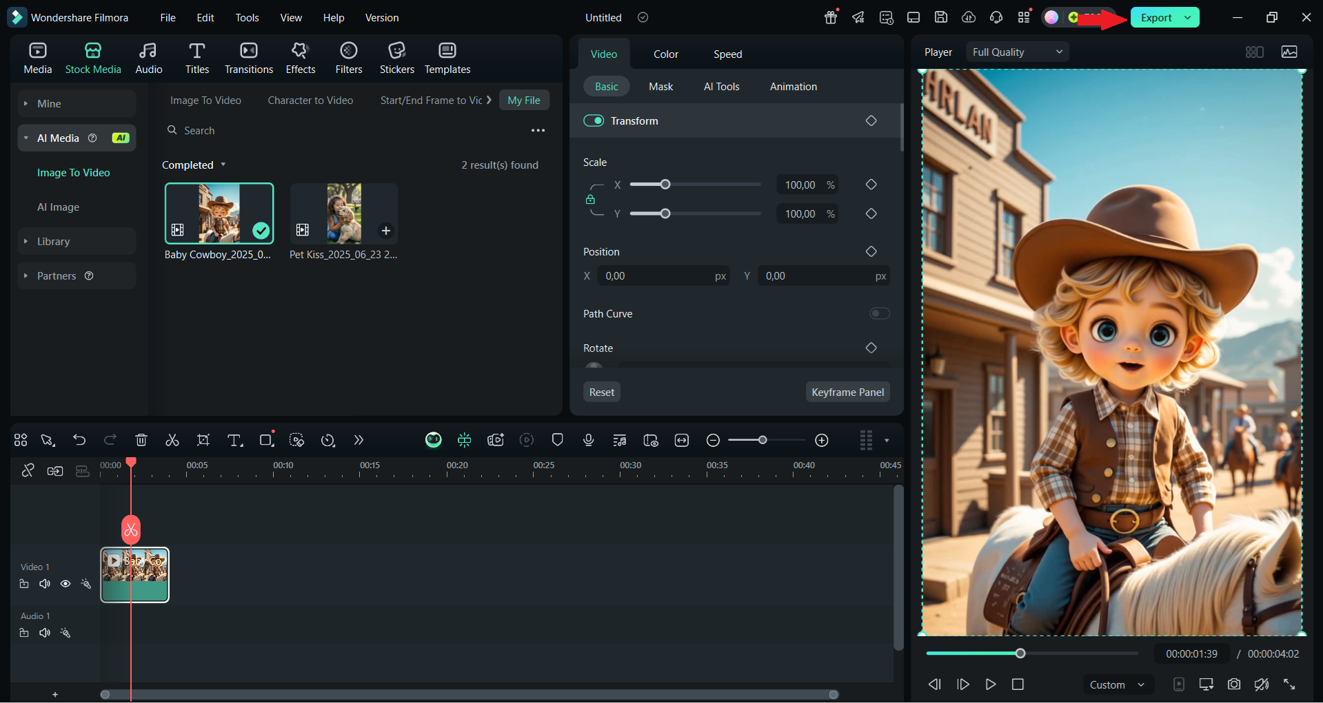The width and height of the screenshot is (1323, 703).
Task: Mute the Audio 1 track
Action: coord(45,633)
